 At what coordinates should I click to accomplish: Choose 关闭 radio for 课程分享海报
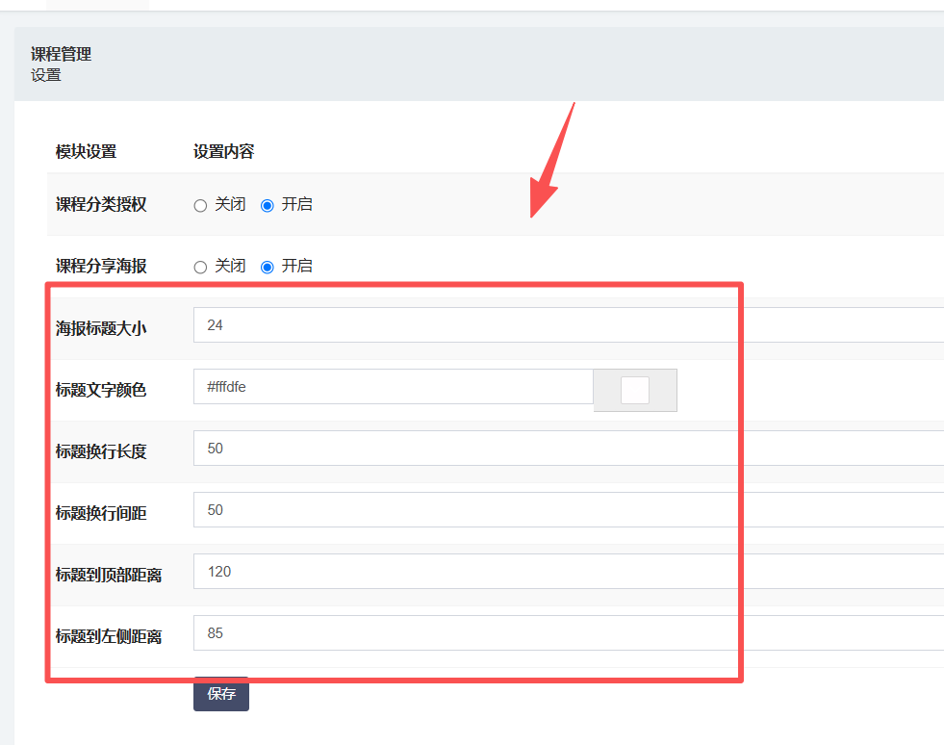(200, 267)
